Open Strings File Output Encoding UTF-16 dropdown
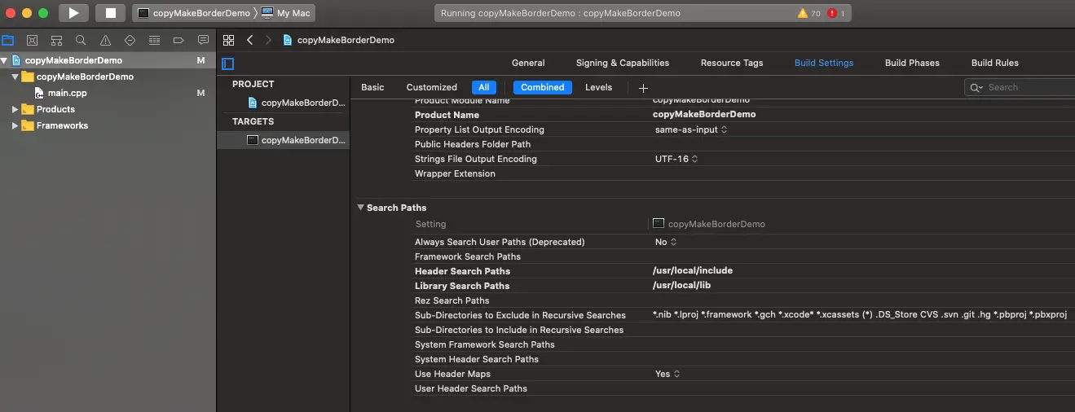The width and height of the screenshot is (1075, 412). pos(676,159)
